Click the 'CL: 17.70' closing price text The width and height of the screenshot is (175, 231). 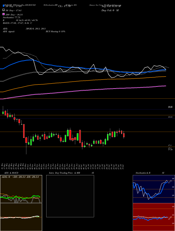(64, 6)
